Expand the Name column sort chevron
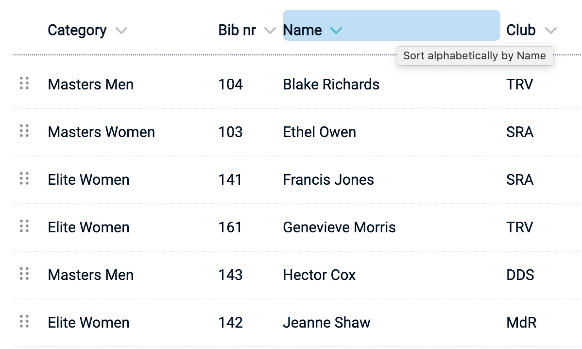582x349 pixels. (336, 31)
